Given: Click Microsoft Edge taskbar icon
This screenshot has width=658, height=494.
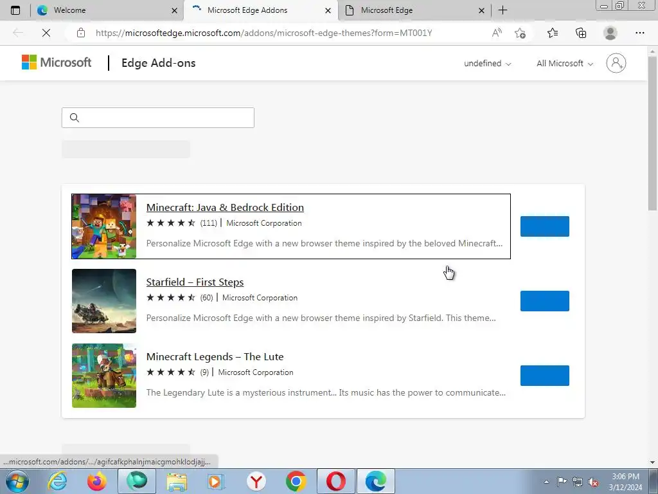Looking at the screenshot, I should click(x=375, y=481).
